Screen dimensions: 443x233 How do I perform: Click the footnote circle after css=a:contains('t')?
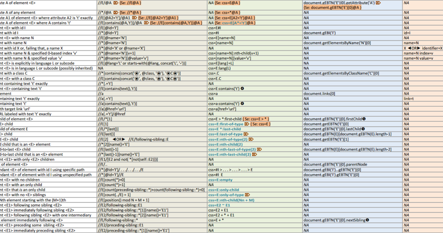tap(243, 104)
